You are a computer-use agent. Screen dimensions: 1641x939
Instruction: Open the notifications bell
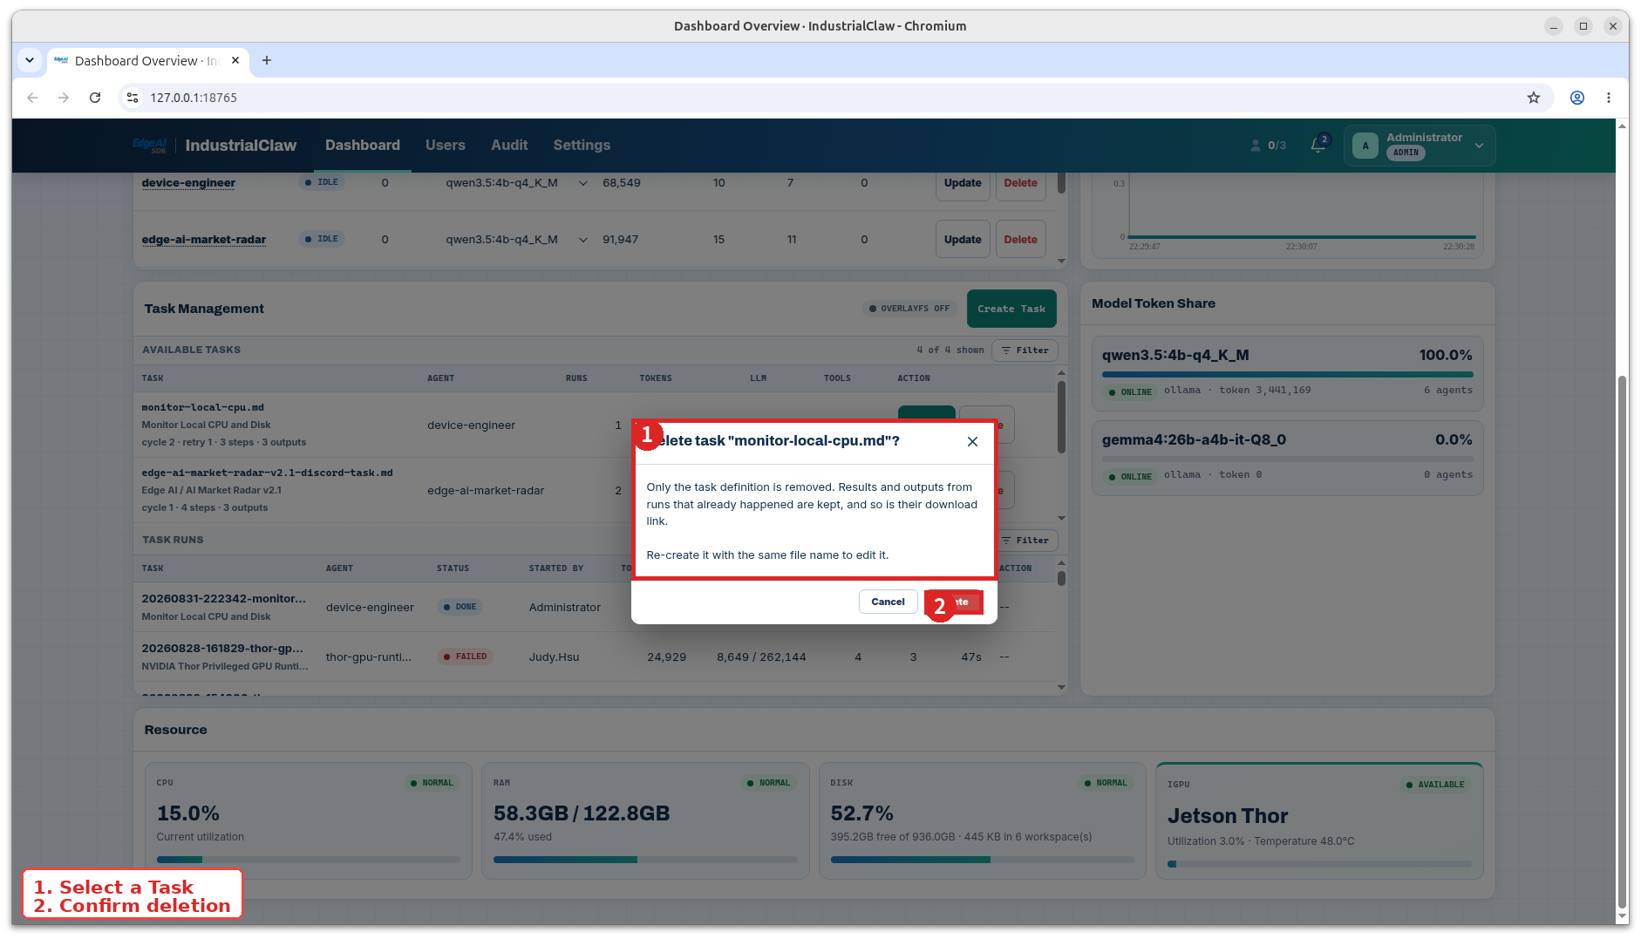(1318, 145)
